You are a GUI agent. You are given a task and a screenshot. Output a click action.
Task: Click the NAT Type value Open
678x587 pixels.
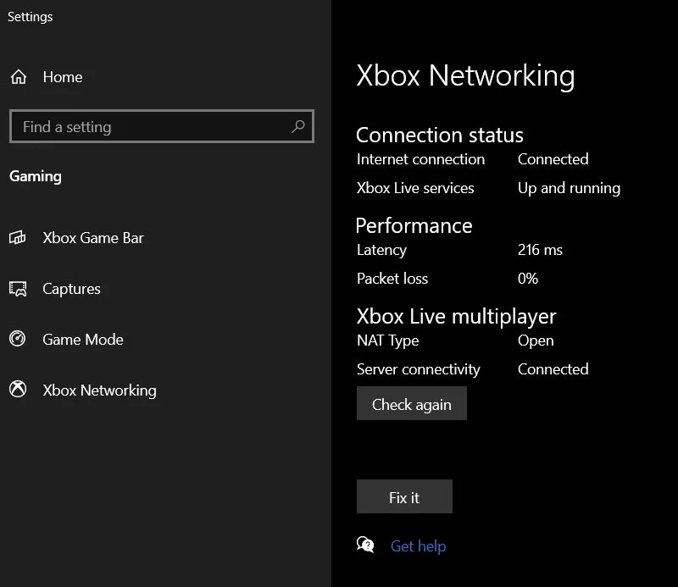(x=536, y=341)
